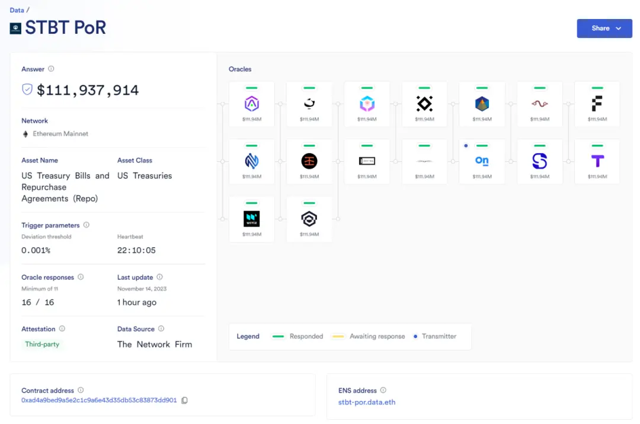
Task: Click the $111,937,914 answer value
Action: pos(88,90)
